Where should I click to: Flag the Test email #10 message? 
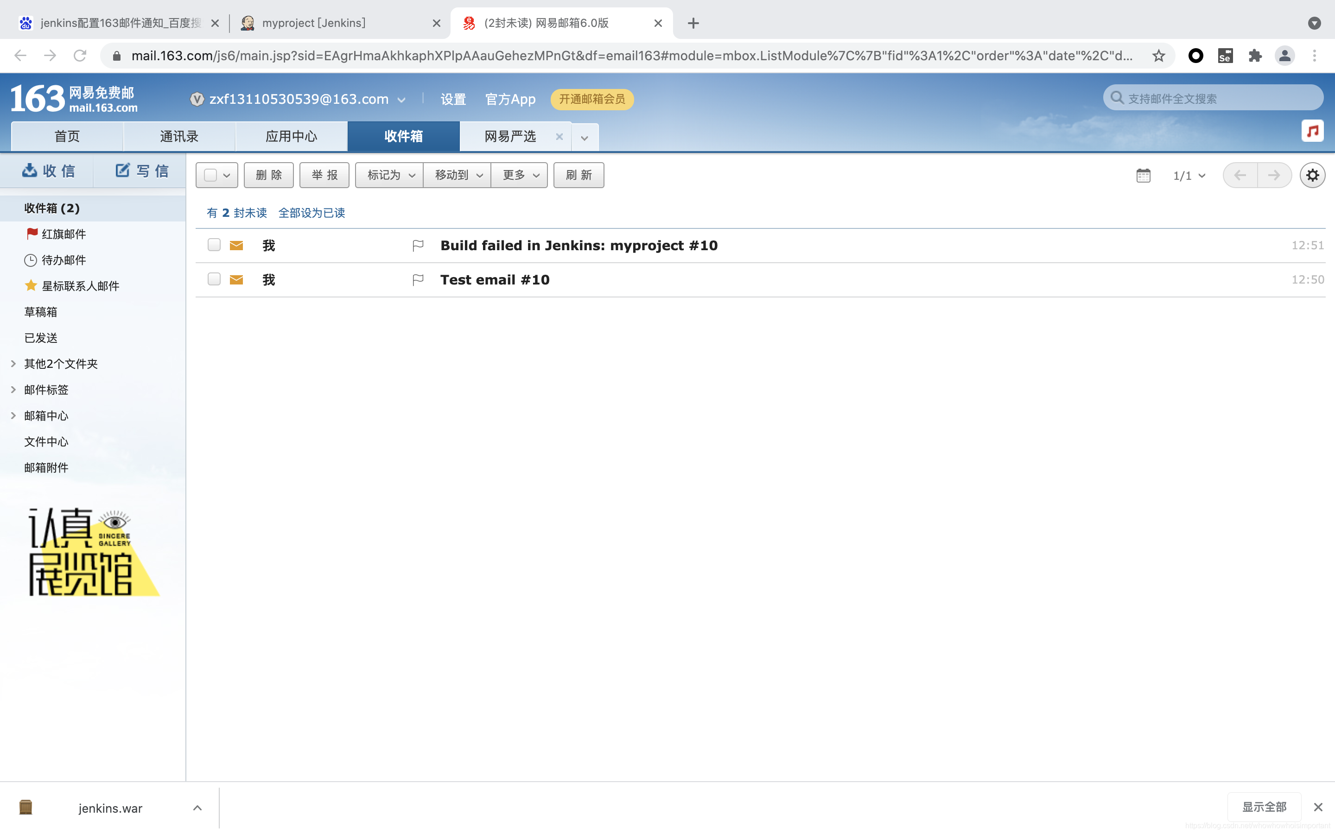[418, 280]
